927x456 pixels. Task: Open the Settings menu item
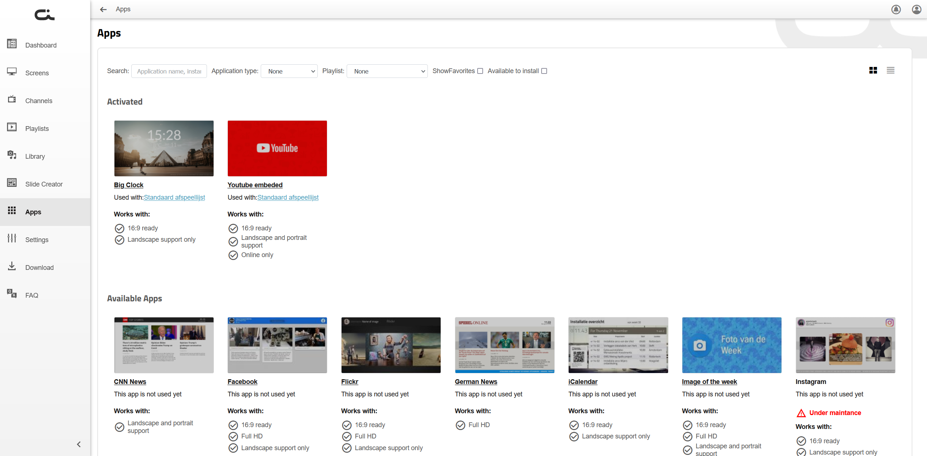click(x=37, y=240)
